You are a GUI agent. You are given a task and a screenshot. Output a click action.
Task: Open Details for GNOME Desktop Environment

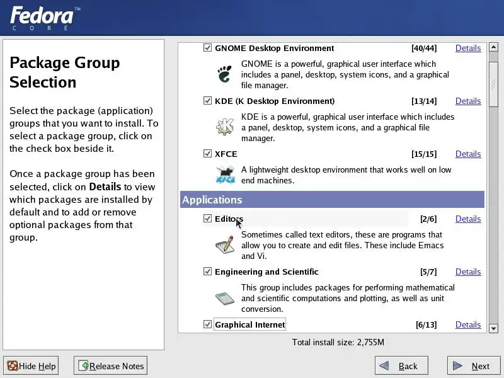(468, 49)
